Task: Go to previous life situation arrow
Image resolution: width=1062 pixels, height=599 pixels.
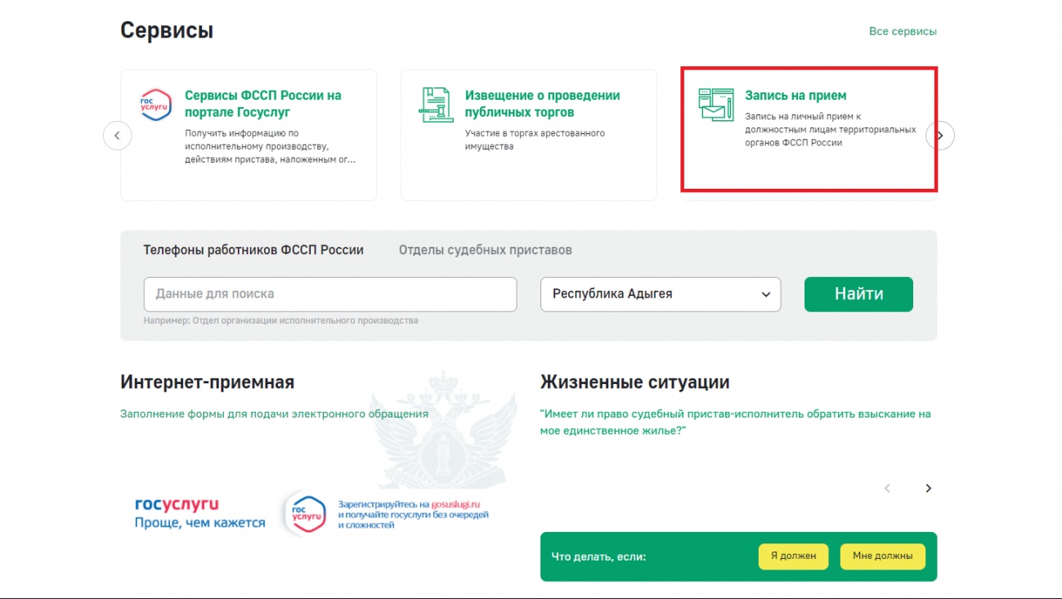Action: coord(887,489)
